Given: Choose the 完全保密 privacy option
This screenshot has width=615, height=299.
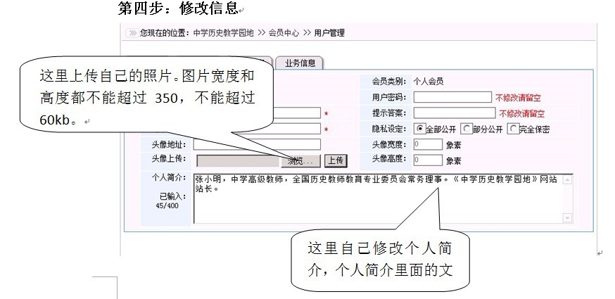Looking at the screenshot, I should [x=513, y=129].
